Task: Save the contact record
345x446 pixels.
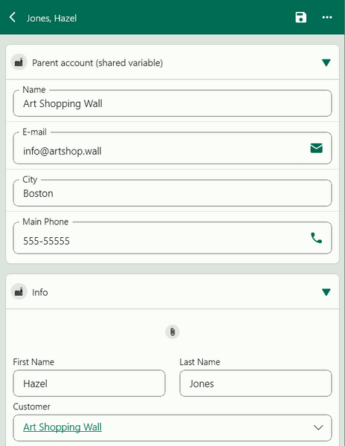Action: pyautogui.click(x=300, y=17)
